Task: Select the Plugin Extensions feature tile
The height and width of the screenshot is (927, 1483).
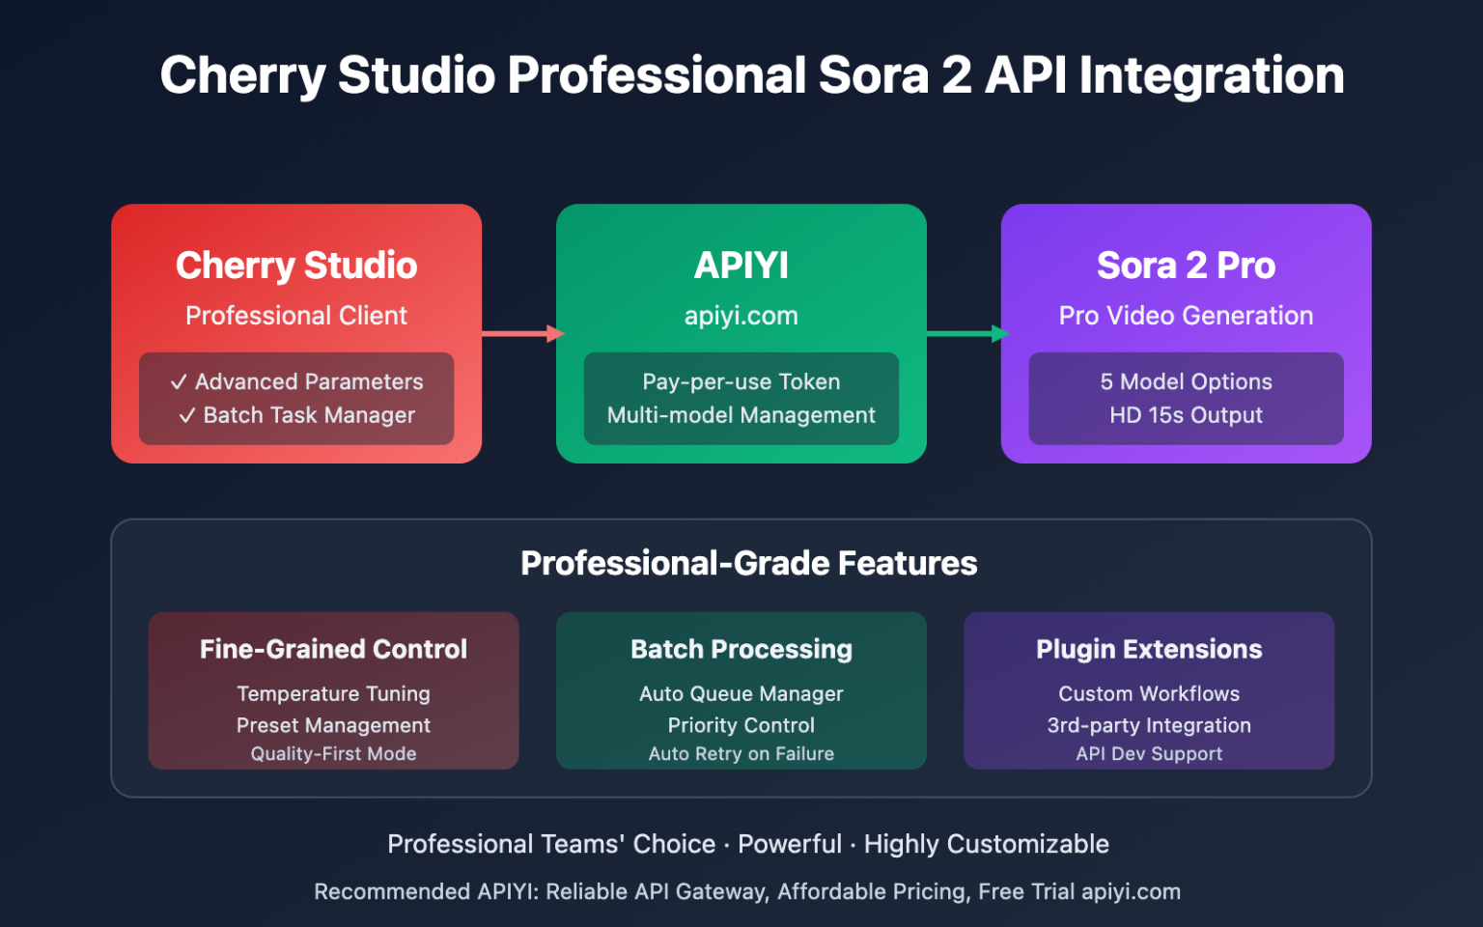Action: (1149, 690)
